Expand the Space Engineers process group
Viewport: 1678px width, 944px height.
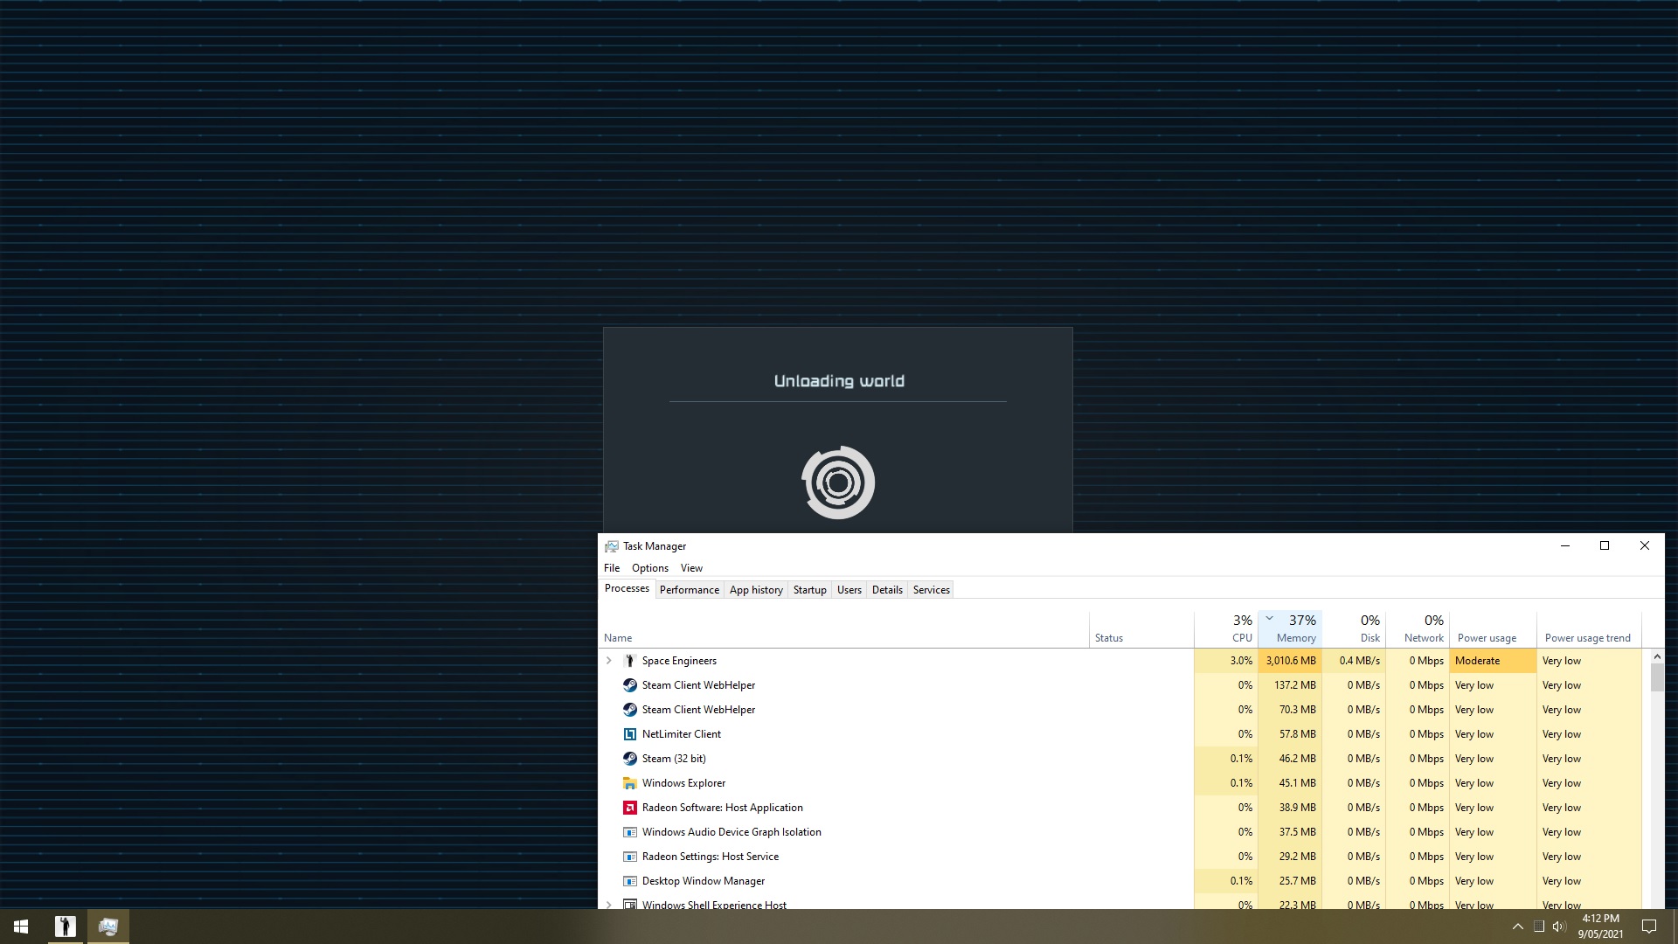pyautogui.click(x=609, y=661)
